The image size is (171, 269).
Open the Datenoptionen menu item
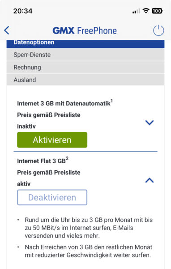point(85,44)
